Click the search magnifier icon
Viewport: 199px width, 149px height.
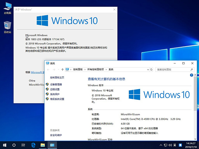[x=192, y=70]
